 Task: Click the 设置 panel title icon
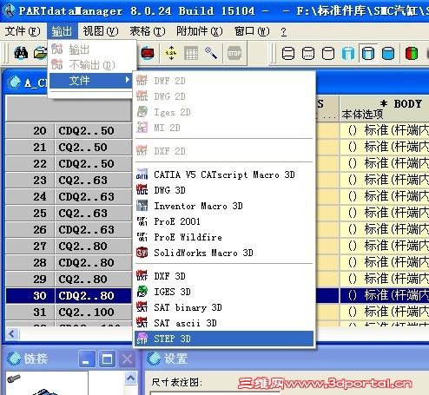[154, 359]
